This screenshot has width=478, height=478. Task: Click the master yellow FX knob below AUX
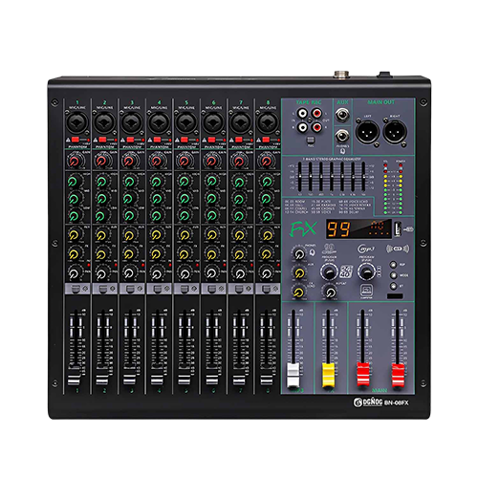click(298, 292)
